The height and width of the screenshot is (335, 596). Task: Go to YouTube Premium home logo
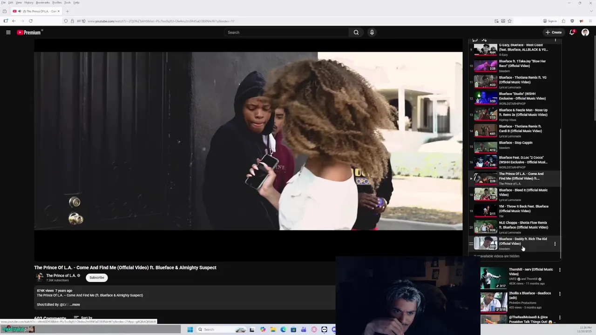[x=30, y=32]
